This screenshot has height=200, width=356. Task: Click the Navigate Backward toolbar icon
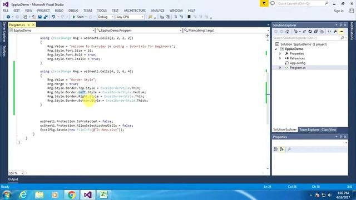click(8, 17)
